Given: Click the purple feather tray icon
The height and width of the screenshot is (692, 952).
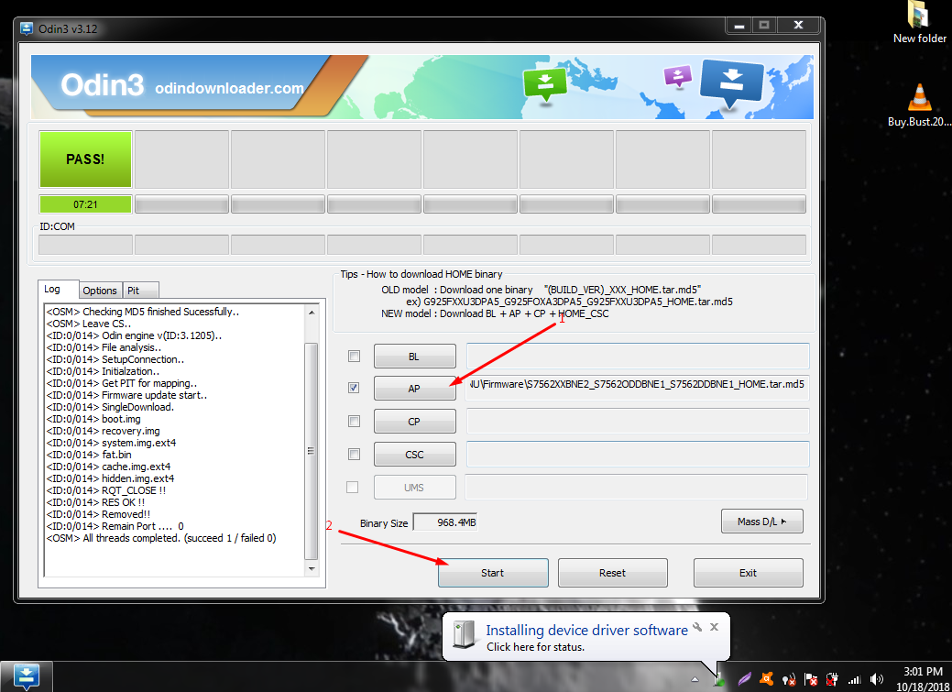Looking at the screenshot, I should [x=744, y=679].
